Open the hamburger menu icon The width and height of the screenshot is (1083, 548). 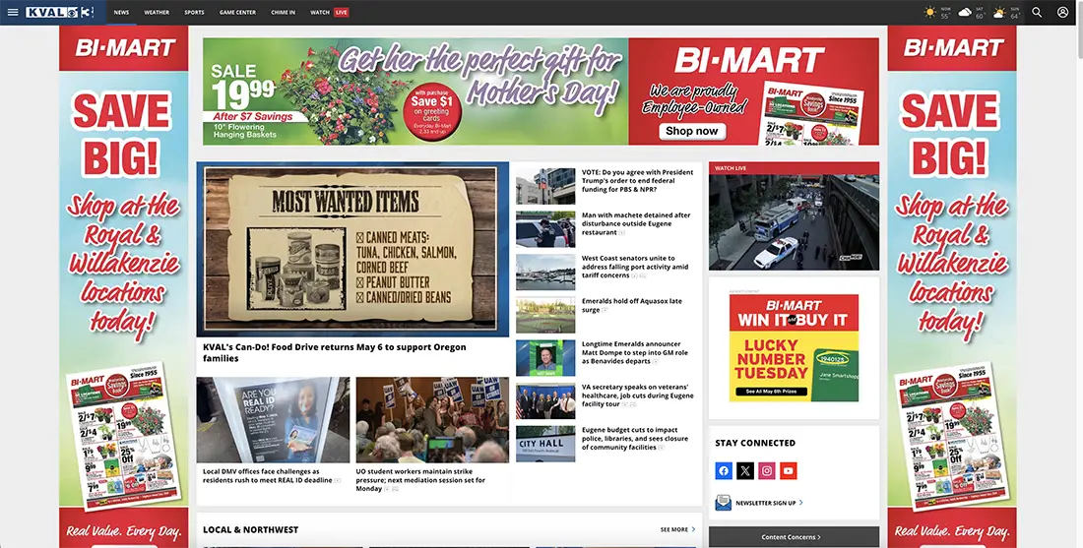pos(13,13)
